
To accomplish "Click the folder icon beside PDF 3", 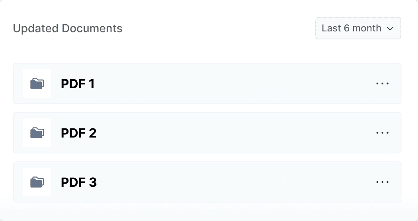I will pyautogui.click(x=37, y=182).
